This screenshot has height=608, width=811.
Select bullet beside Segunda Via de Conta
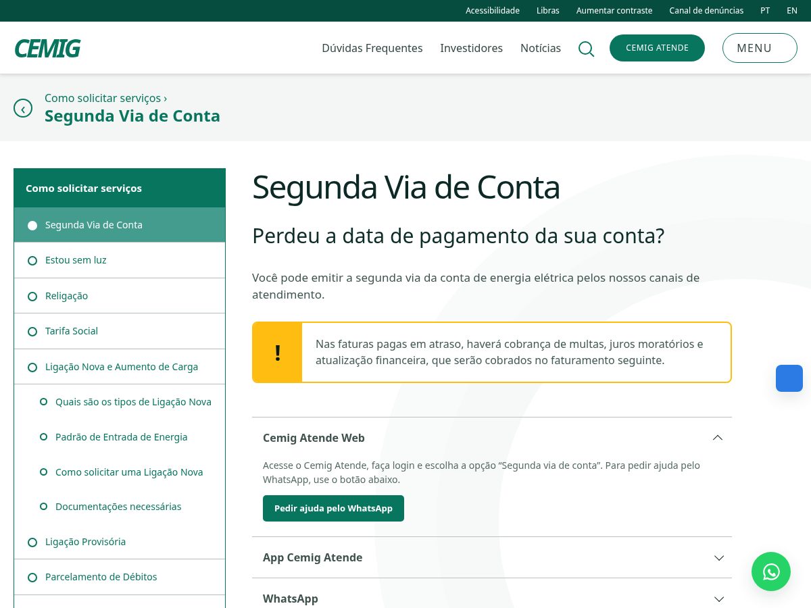[32, 225]
